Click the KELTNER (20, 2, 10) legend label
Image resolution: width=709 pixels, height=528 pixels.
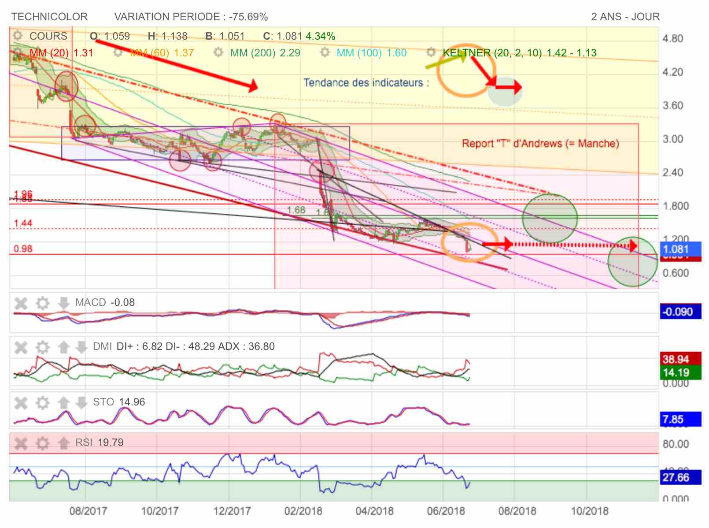coord(520,53)
